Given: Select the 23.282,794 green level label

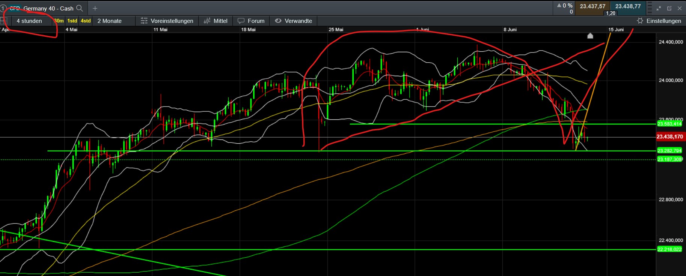Looking at the screenshot, I should [669, 151].
